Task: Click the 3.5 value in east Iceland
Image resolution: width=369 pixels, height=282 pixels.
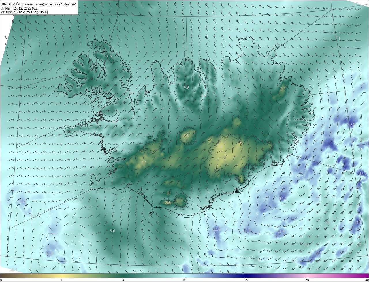Action: coord(283,89)
